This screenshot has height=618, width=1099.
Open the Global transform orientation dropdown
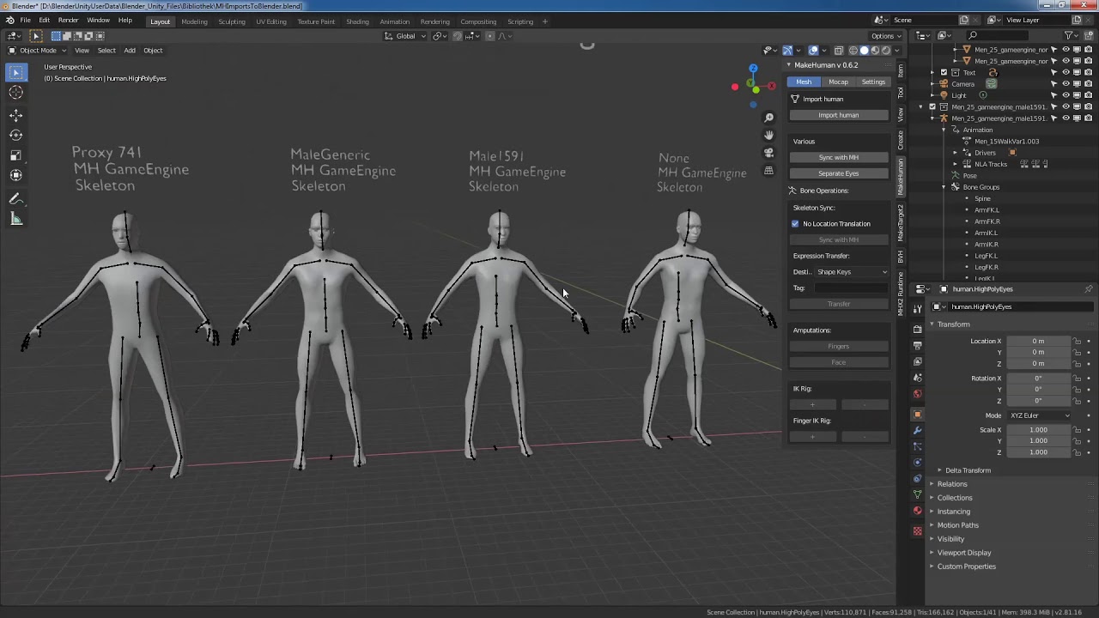pos(404,36)
